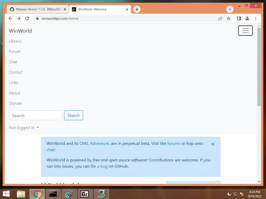This screenshot has width=266, height=199.
Task: Select Chrome icon in taskbar
Action: coord(37,194)
